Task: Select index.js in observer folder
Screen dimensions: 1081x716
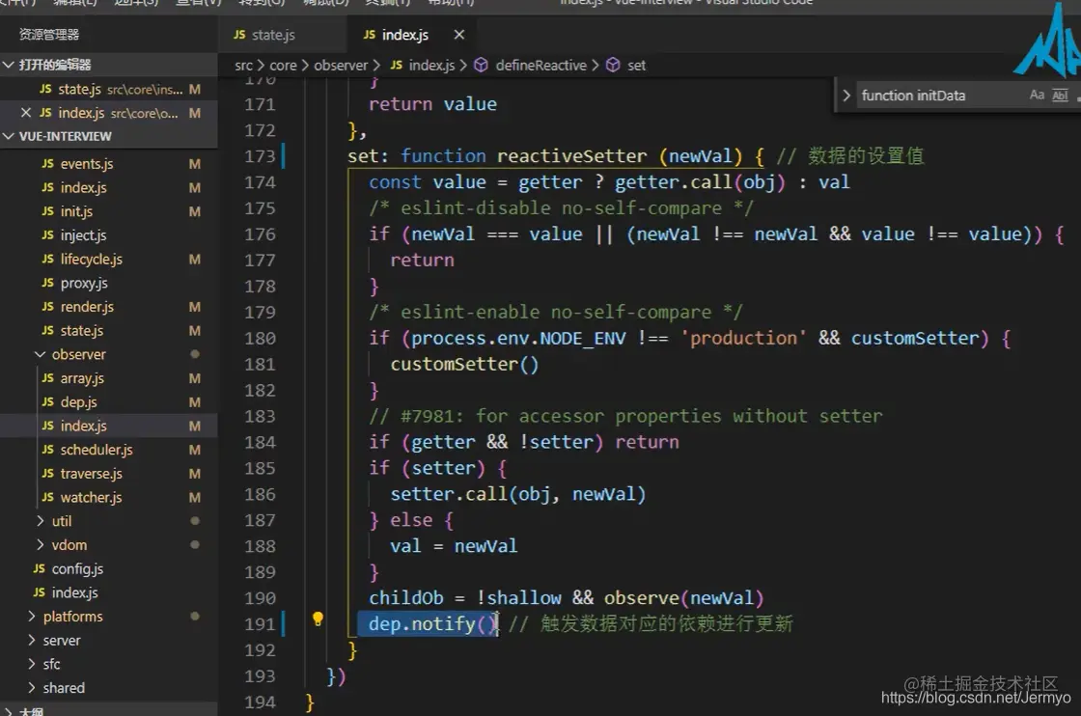Action: tap(109, 426)
